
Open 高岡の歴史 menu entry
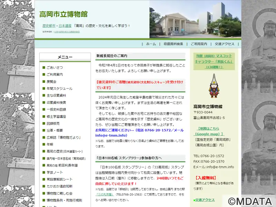[x=65, y=151]
